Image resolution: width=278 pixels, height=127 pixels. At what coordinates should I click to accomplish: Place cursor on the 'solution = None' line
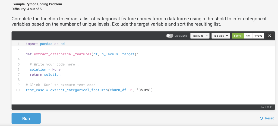(45, 69)
